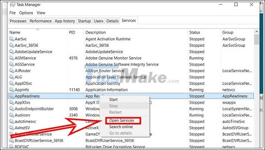The width and height of the screenshot is (265, 150).
Task: Select the AarSvc service name
Action: pos(21,39)
